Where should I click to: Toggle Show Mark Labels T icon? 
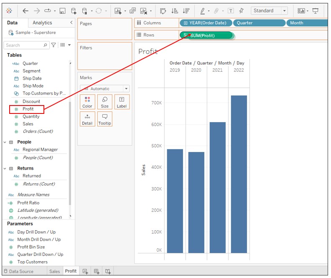coord(231,11)
